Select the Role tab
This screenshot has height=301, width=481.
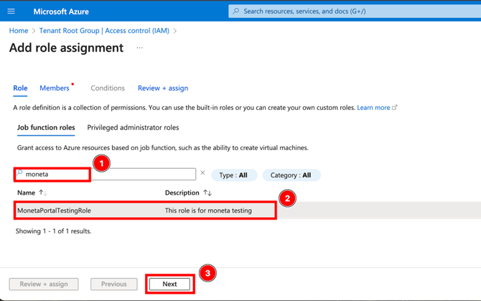click(x=20, y=88)
